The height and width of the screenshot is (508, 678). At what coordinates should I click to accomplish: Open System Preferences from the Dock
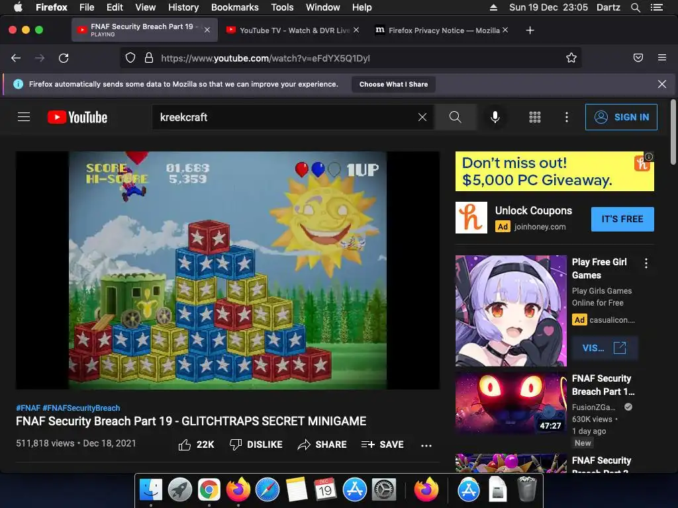(x=383, y=490)
